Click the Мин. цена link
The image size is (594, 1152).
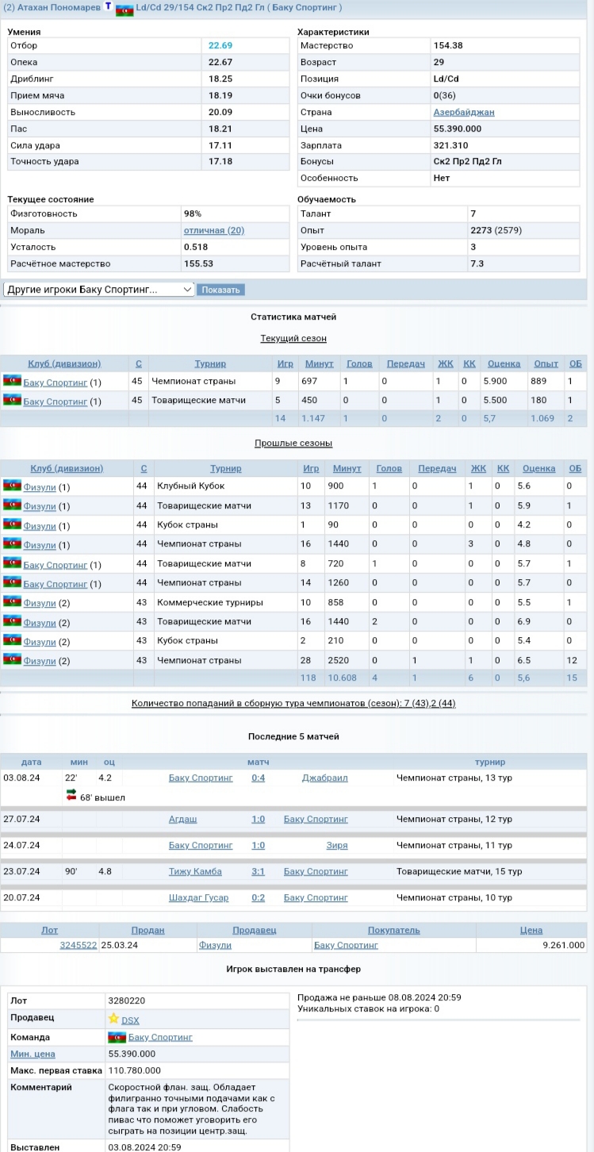tap(33, 1054)
